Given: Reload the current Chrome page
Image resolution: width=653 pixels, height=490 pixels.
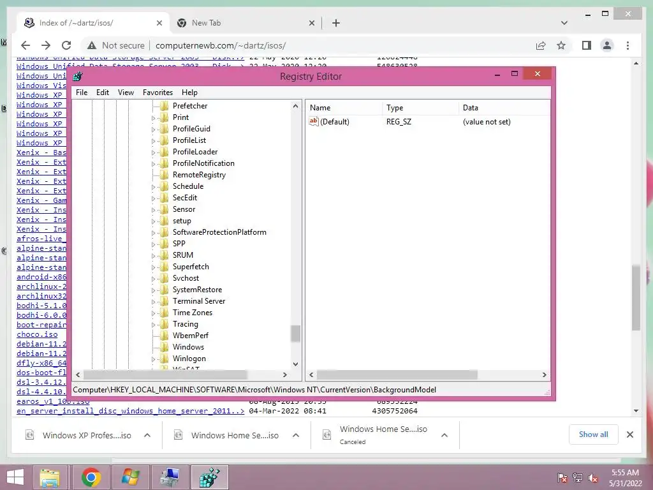Looking at the screenshot, I should [x=66, y=45].
